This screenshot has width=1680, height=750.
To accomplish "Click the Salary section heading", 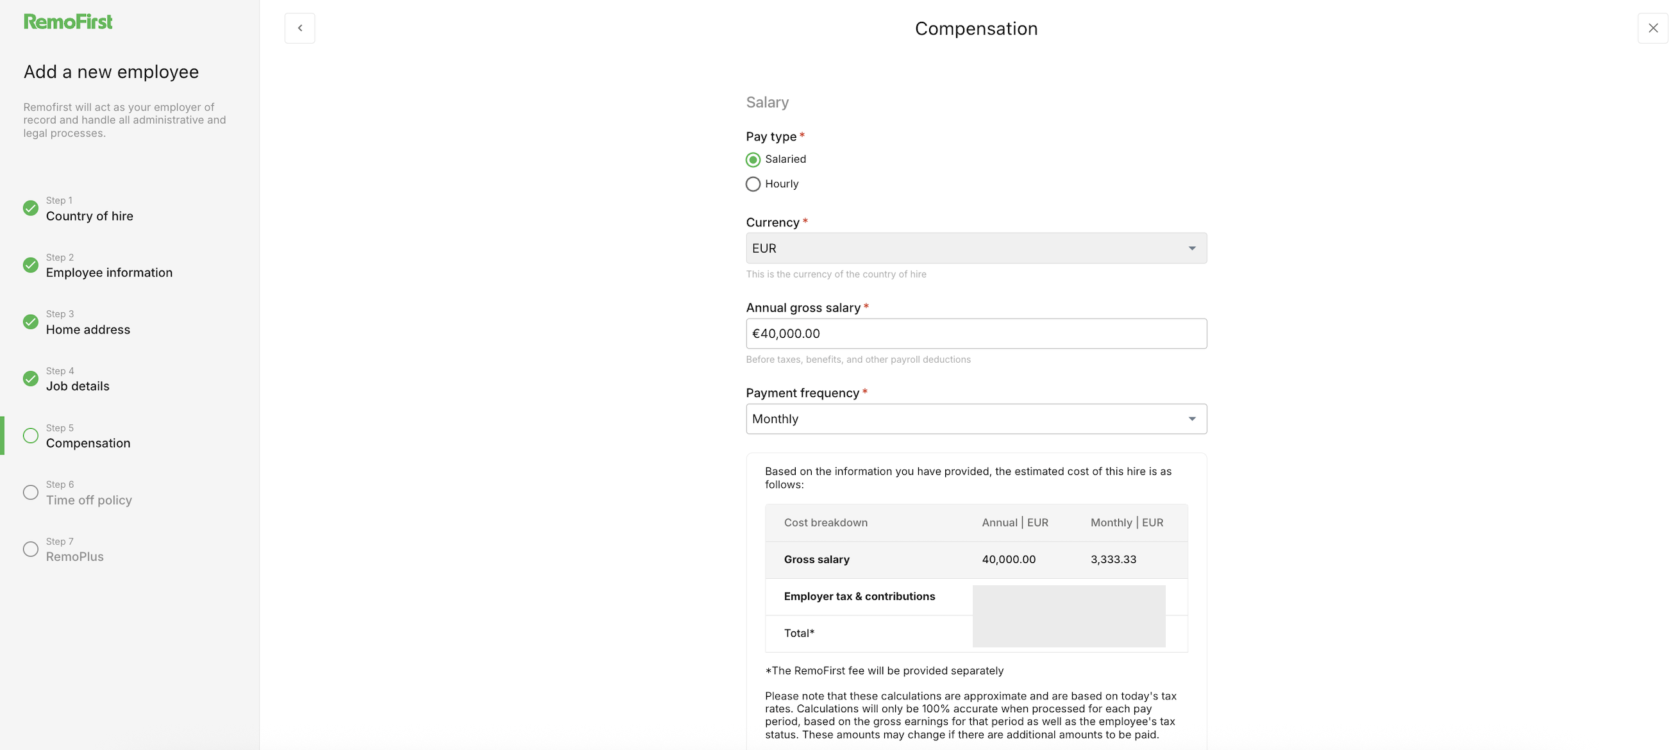I will pos(767,103).
